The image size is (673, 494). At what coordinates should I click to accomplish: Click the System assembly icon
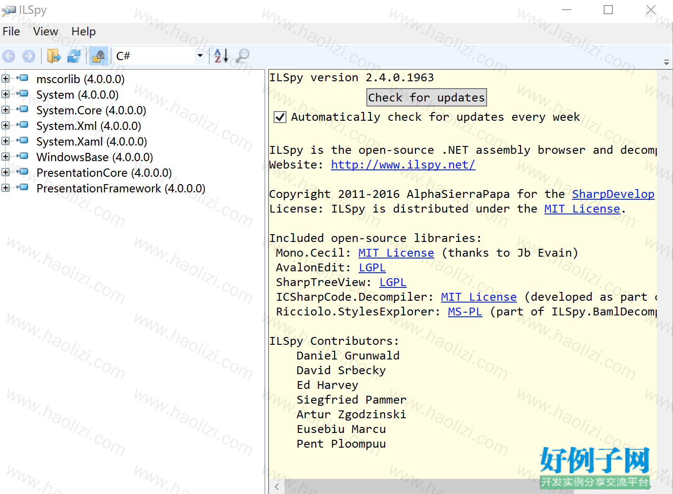pyautogui.click(x=22, y=94)
